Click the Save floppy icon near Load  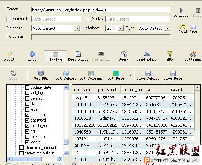click(193, 27)
